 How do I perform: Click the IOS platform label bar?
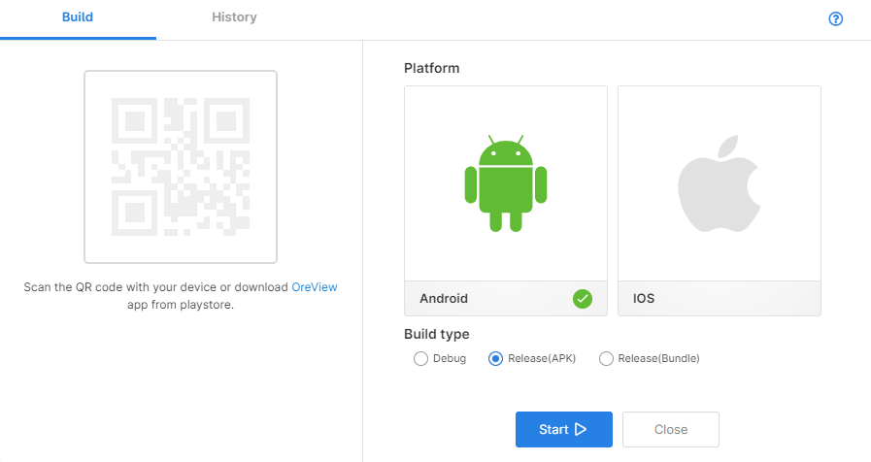click(720, 299)
